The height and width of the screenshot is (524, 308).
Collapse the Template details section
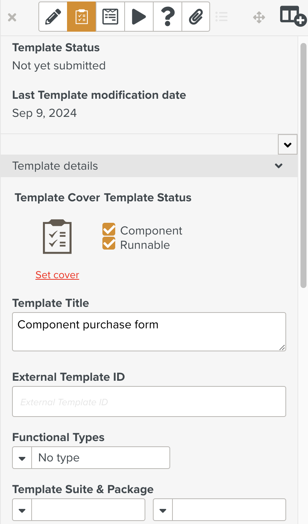click(279, 166)
